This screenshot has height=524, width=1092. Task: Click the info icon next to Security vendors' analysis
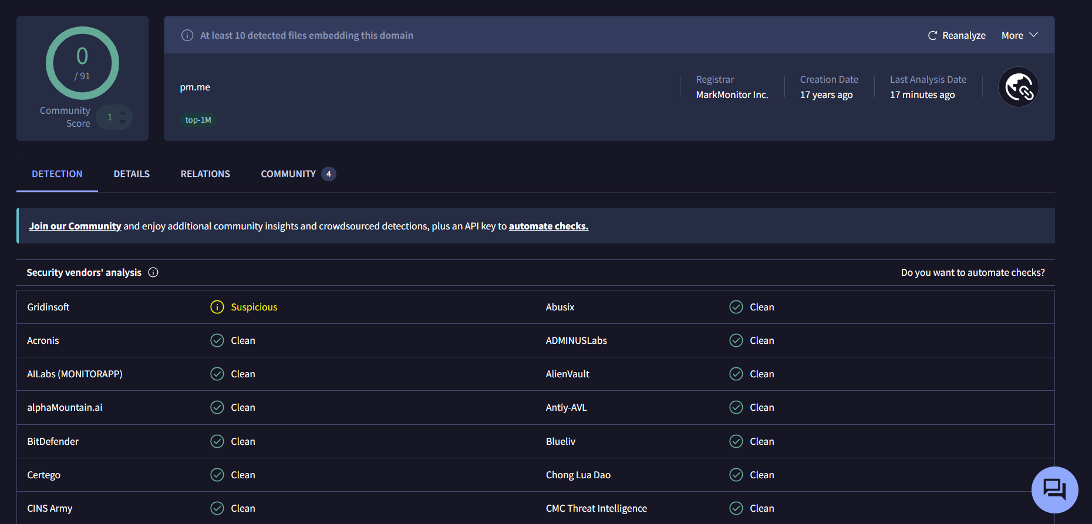point(153,272)
